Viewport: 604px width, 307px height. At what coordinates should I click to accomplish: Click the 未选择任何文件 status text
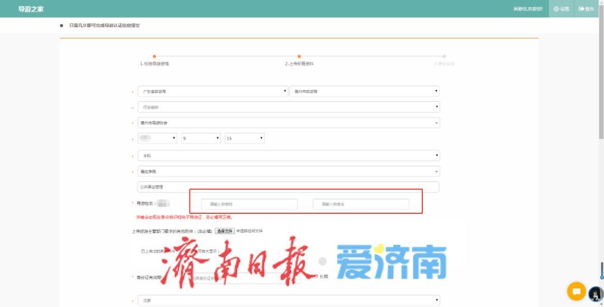pyautogui.click(x=249, y=231)
